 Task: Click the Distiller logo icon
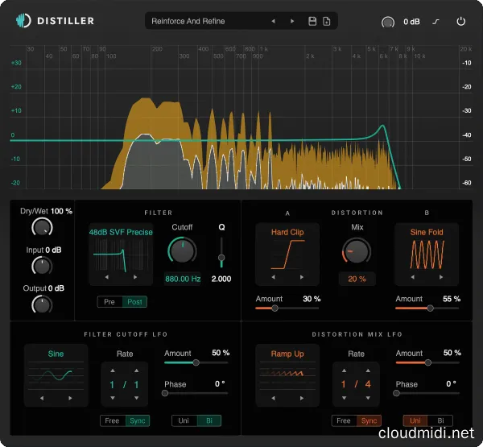(26, 21)
